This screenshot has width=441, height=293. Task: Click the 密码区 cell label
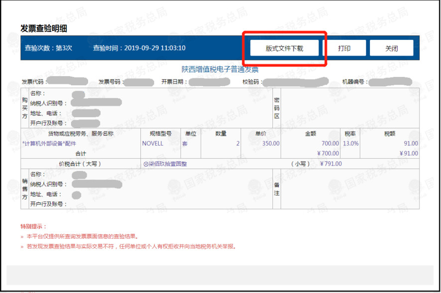pyautogui.click(x=277, y=108)
